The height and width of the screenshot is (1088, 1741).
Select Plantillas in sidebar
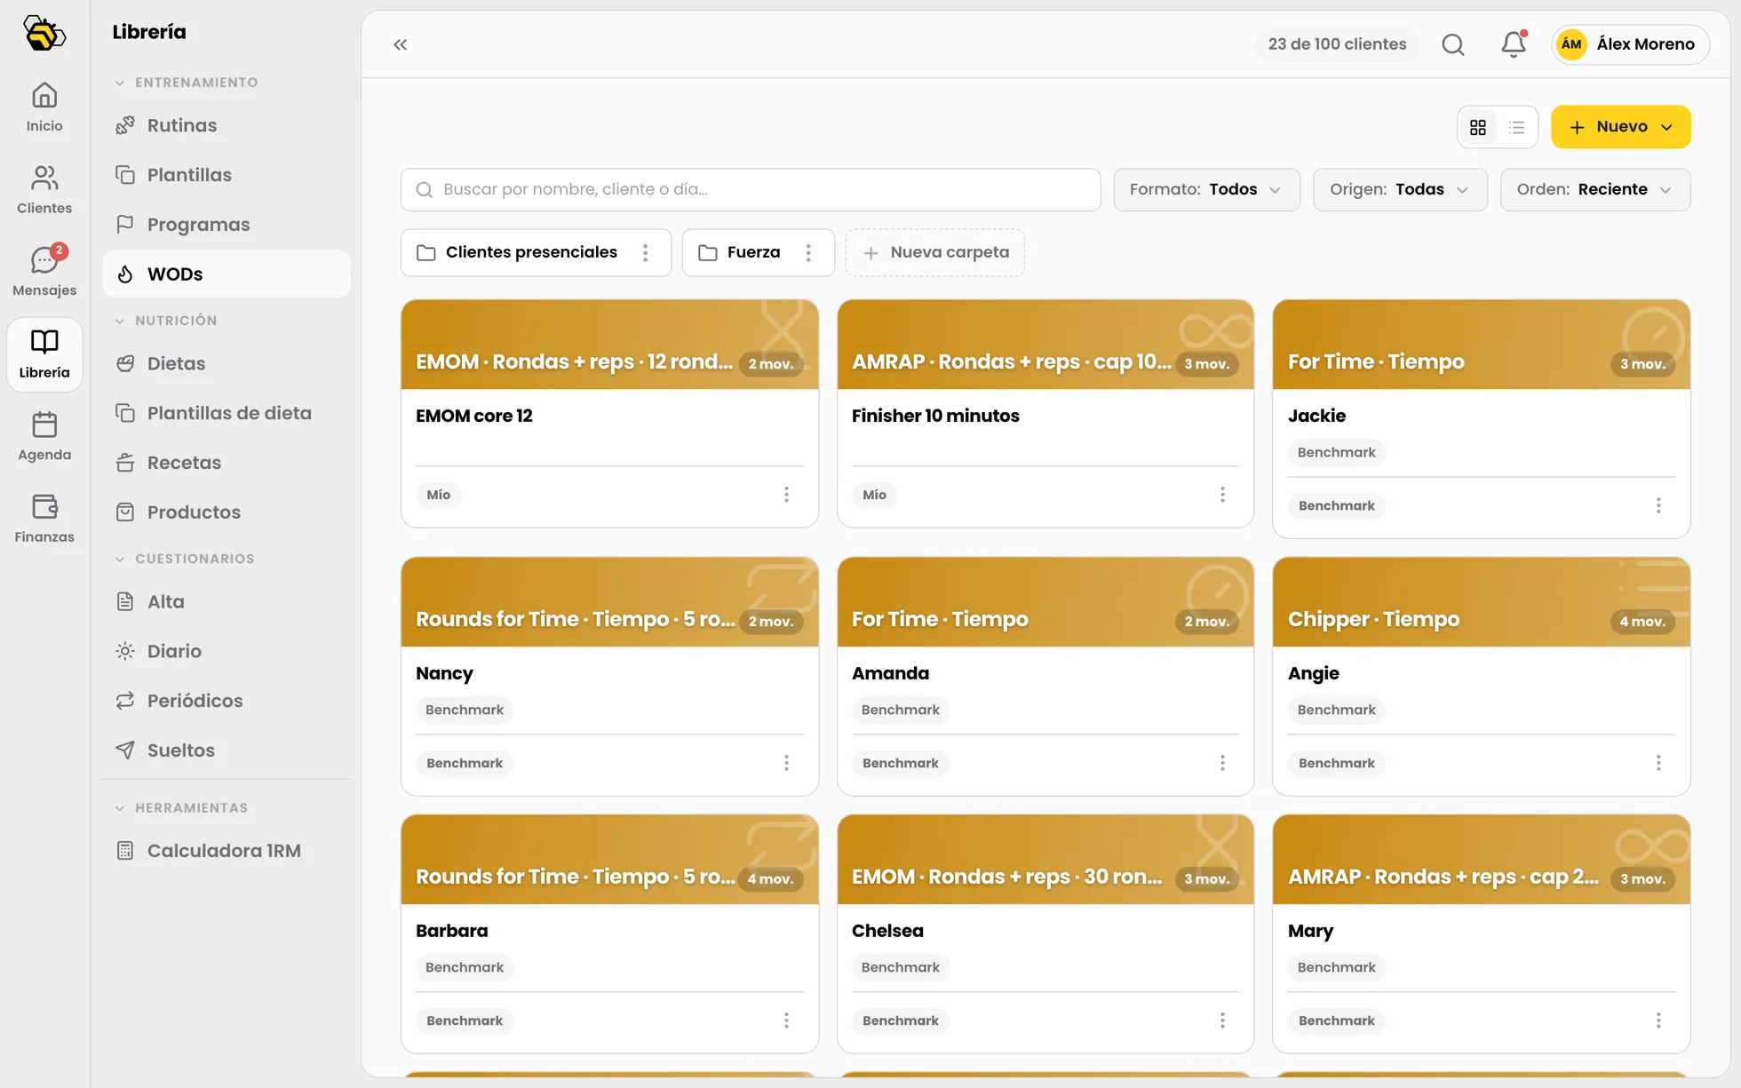pyautogui.click(x=227, y=175)
